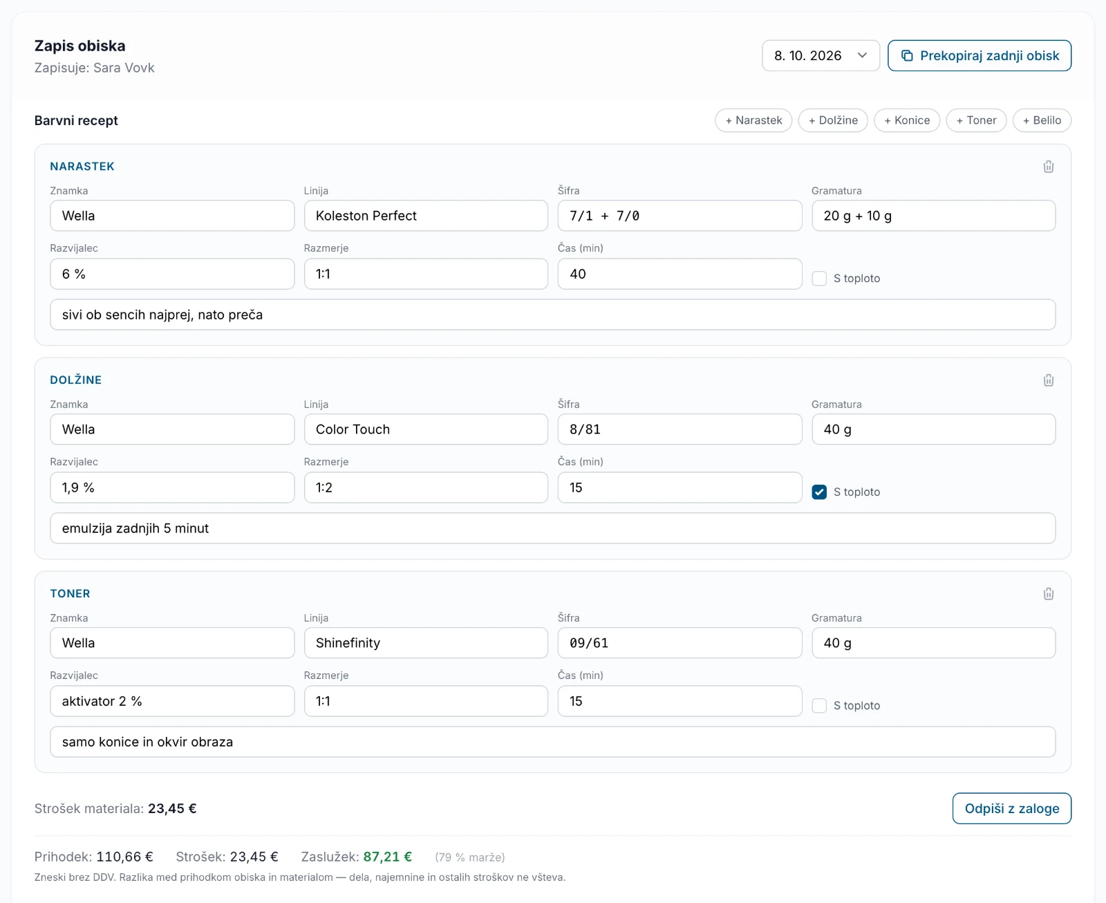
Task: Edit note sivi ob sencih najprej
Action: (553, 315)
